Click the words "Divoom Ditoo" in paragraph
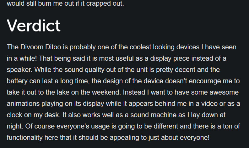The image size is (249, 148). click(x=41, y=47)
